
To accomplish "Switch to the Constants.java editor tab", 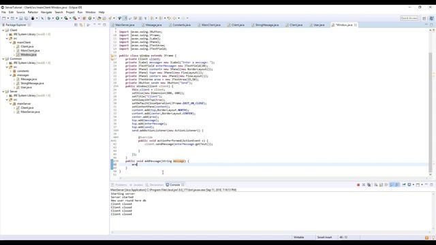I will (x=180, y=25).
